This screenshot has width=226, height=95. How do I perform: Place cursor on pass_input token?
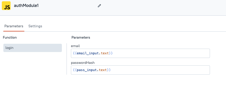point(87,70)
